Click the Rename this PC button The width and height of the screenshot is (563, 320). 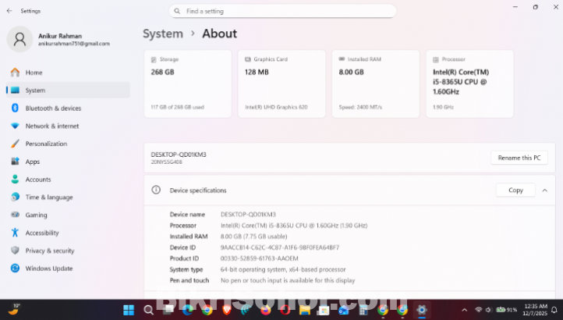point(519,158)
